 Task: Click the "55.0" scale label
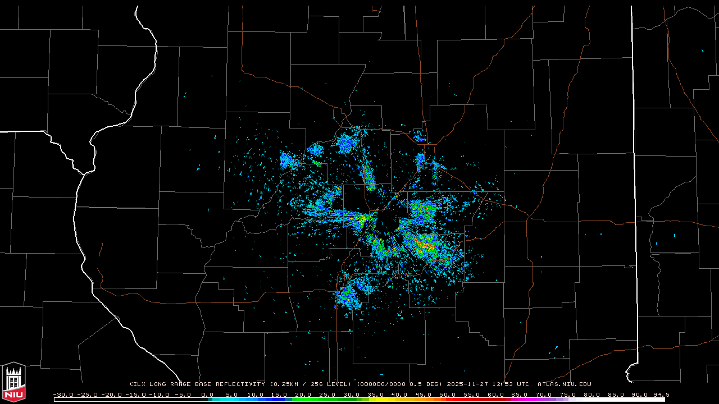click(x=471, y=394)
